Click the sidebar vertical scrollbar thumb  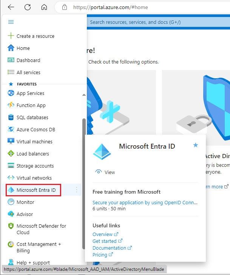click(x=84, y=184)
